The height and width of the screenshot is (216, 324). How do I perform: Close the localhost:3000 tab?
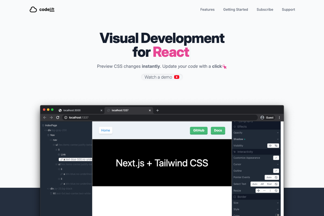click(101, 110)
